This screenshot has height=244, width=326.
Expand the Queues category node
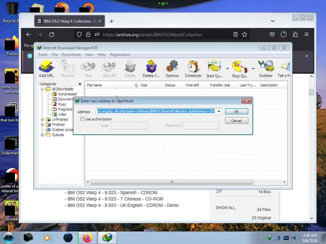[42, 135]
